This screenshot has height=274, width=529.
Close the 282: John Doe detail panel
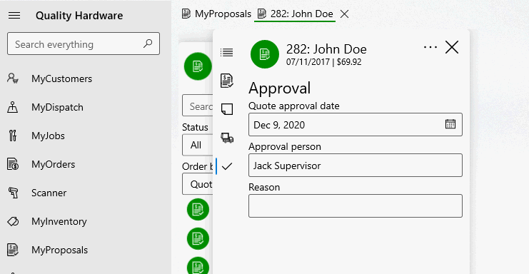tap(452, 47)
